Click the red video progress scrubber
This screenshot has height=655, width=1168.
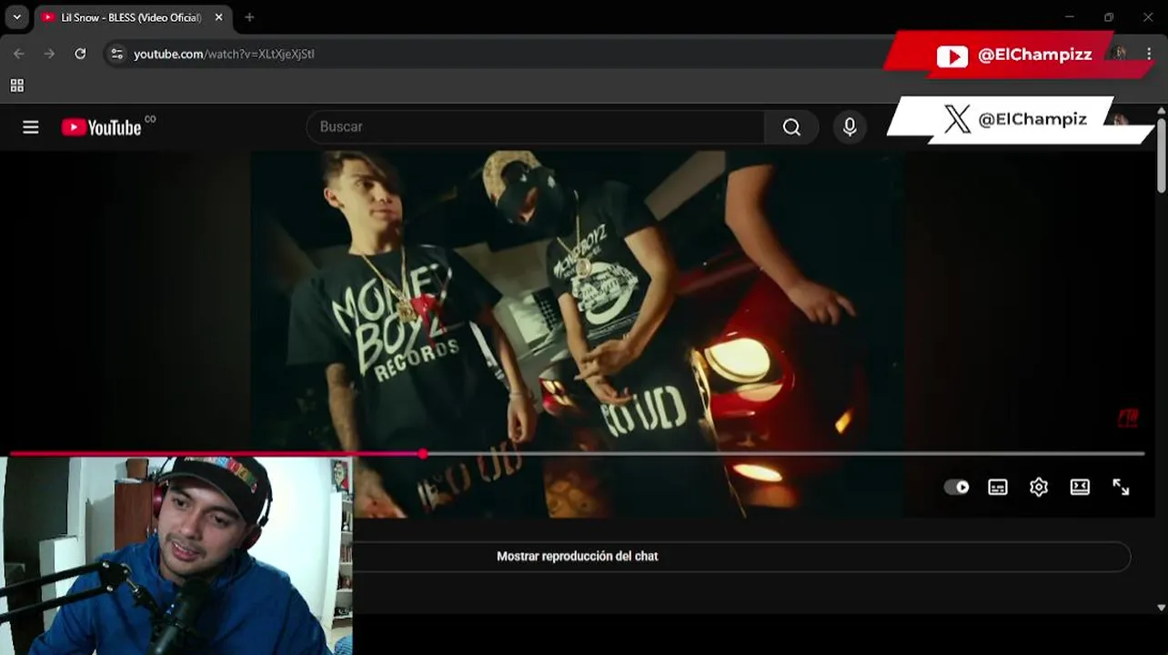click(x=423, y=453)
